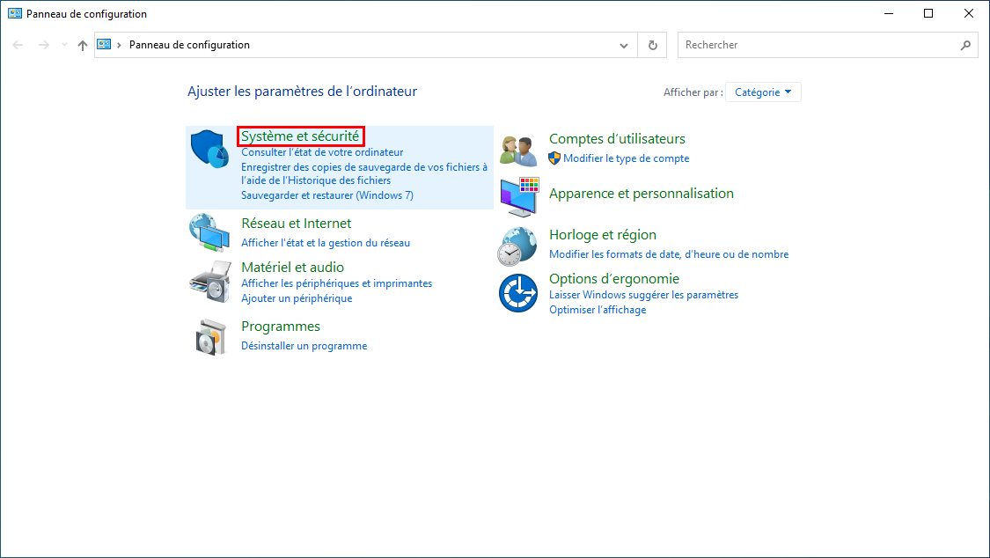Click the Horloge et région clock icon
This screenshot has width=990, height=558.
517,246
